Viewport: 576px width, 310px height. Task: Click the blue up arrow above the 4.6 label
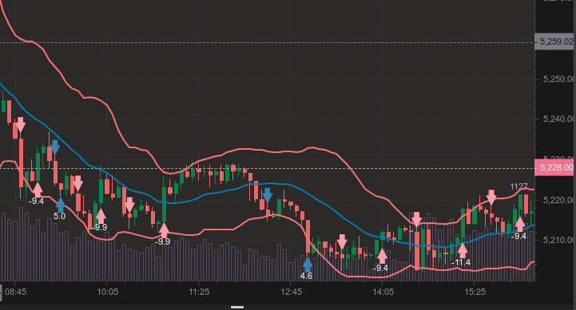pos(308,265)
